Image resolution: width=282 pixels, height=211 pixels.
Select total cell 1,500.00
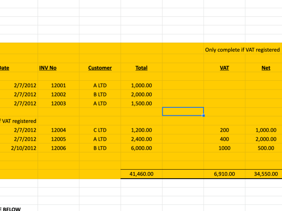click(x=141, y=103)
